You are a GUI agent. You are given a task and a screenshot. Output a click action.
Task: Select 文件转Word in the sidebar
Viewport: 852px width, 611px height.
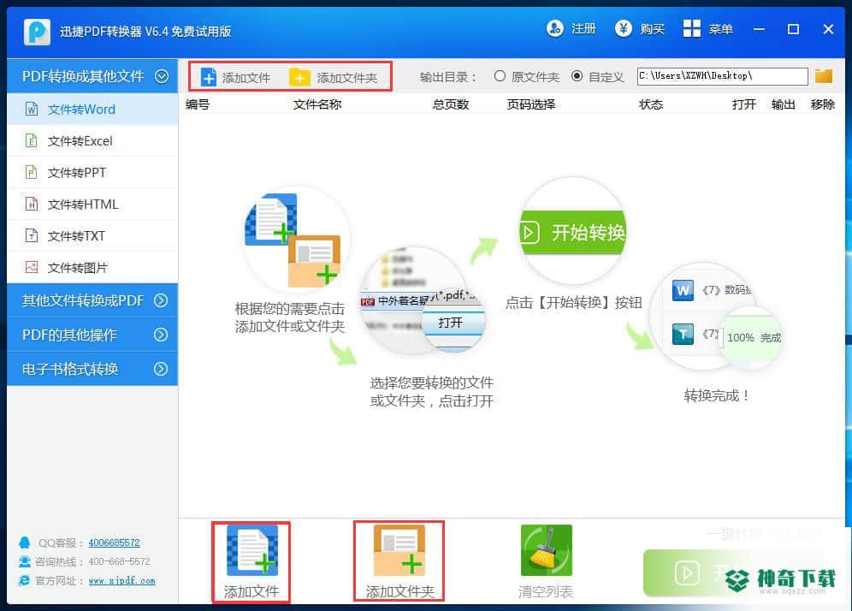[92, 110]
